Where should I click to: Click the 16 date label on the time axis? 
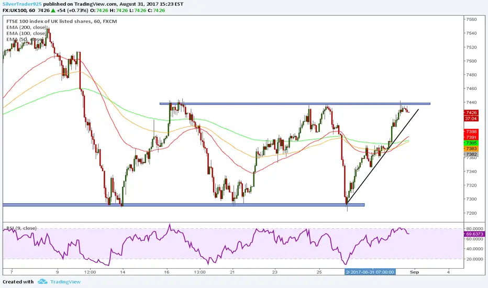click(x=167, y=272)
